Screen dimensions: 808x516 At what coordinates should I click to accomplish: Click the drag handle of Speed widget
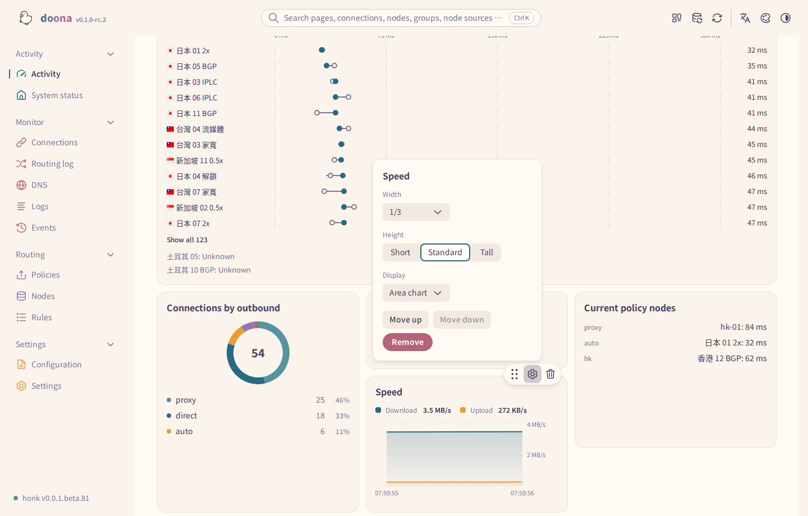point(515,374)
